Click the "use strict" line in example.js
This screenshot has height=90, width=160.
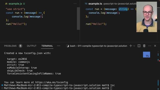point(15,9)
